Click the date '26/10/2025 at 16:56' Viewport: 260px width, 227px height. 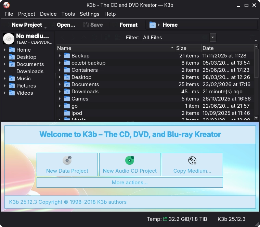tap(226, 99)
